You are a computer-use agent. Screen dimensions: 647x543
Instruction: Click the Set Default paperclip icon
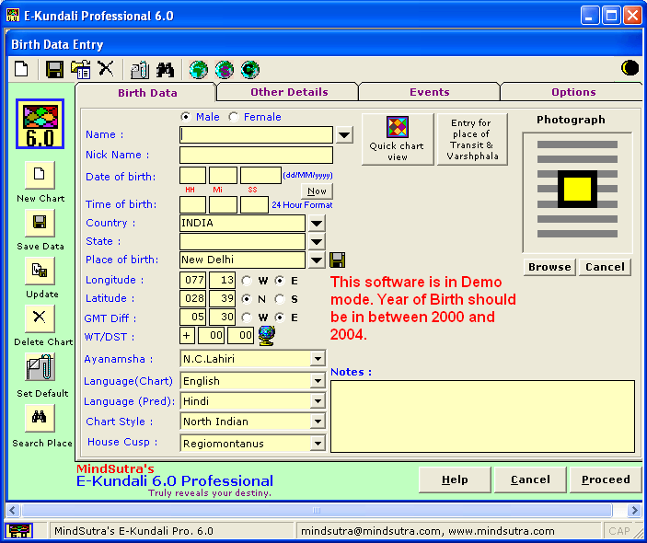click(40, 368)
